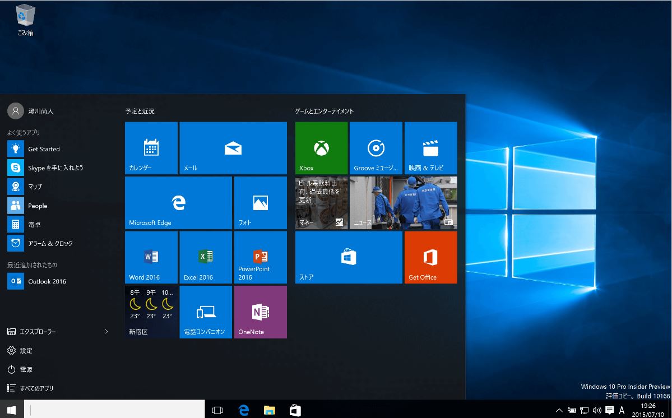Click the battery tray icon
The height and width of the screenshot is (418, 672).
(x=572, y=410)
